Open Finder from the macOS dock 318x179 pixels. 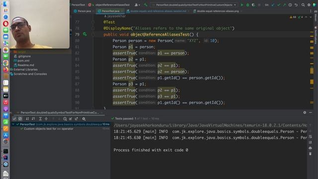5,3
